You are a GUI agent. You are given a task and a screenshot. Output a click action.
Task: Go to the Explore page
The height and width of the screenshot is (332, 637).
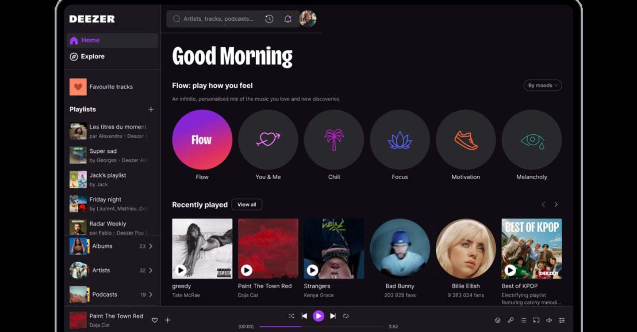[92, 57]
